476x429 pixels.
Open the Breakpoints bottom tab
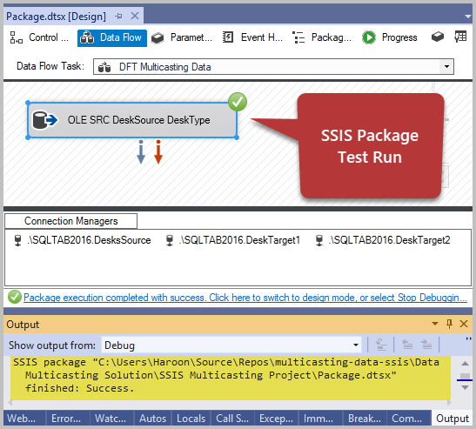point(365,419)
